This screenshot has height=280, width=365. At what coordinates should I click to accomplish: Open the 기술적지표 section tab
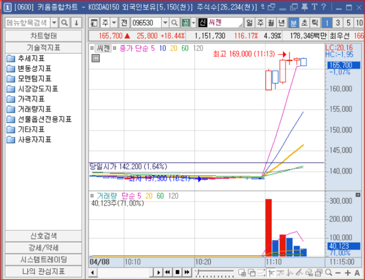43,48
